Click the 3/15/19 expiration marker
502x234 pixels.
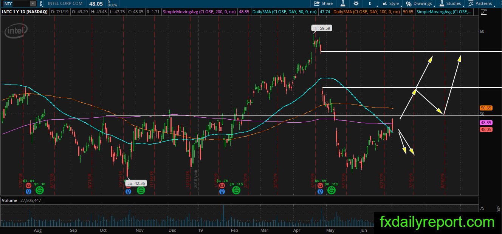tap(276, 180)
